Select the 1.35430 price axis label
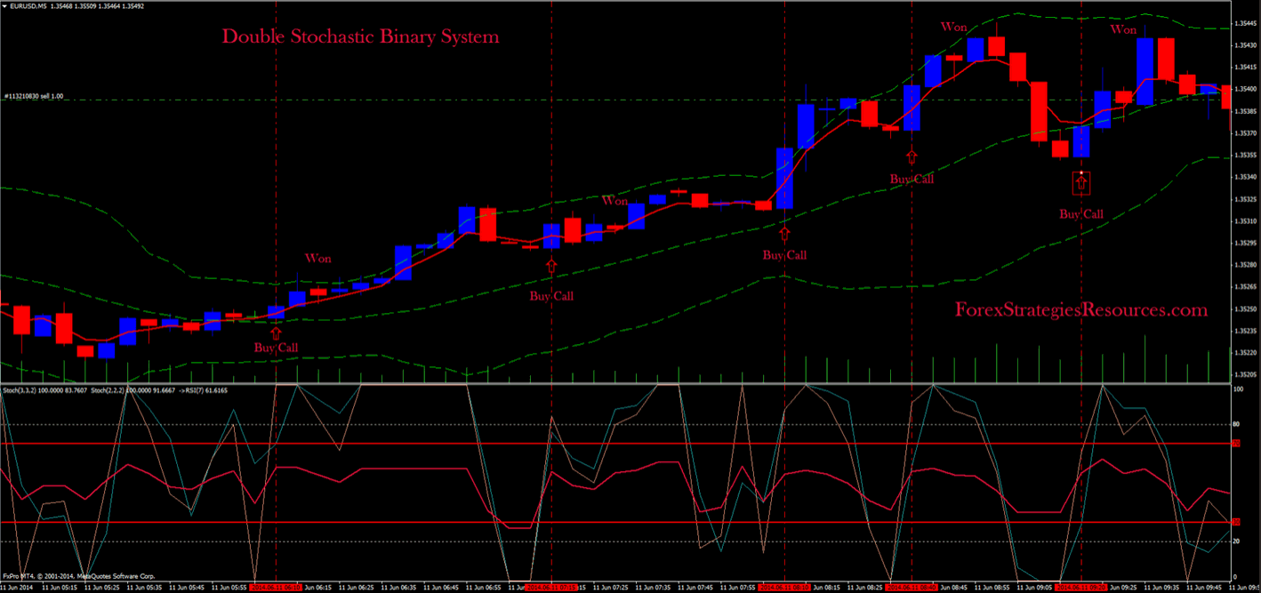The height and width of the screenshot is (593, 1261). pyautogui.click(x=1246, y=45)
